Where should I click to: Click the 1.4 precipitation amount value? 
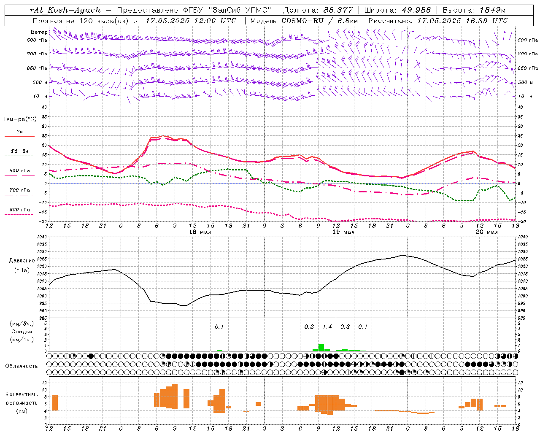327,327
